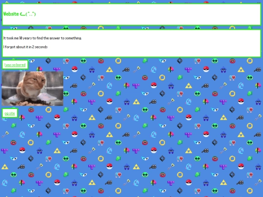Viewport: 263px width, 197px height.
Task: Follow the "og site" link
Action: (x=10, y=113)
